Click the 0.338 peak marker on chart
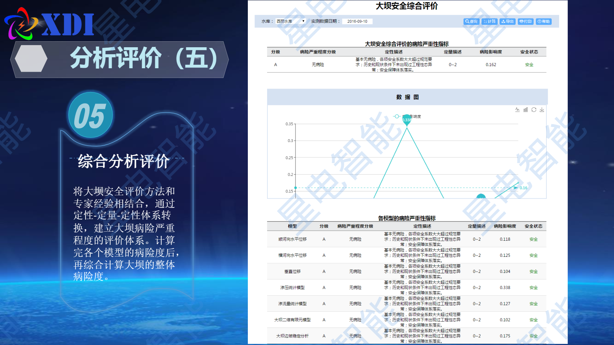 (x=407, y=120)
